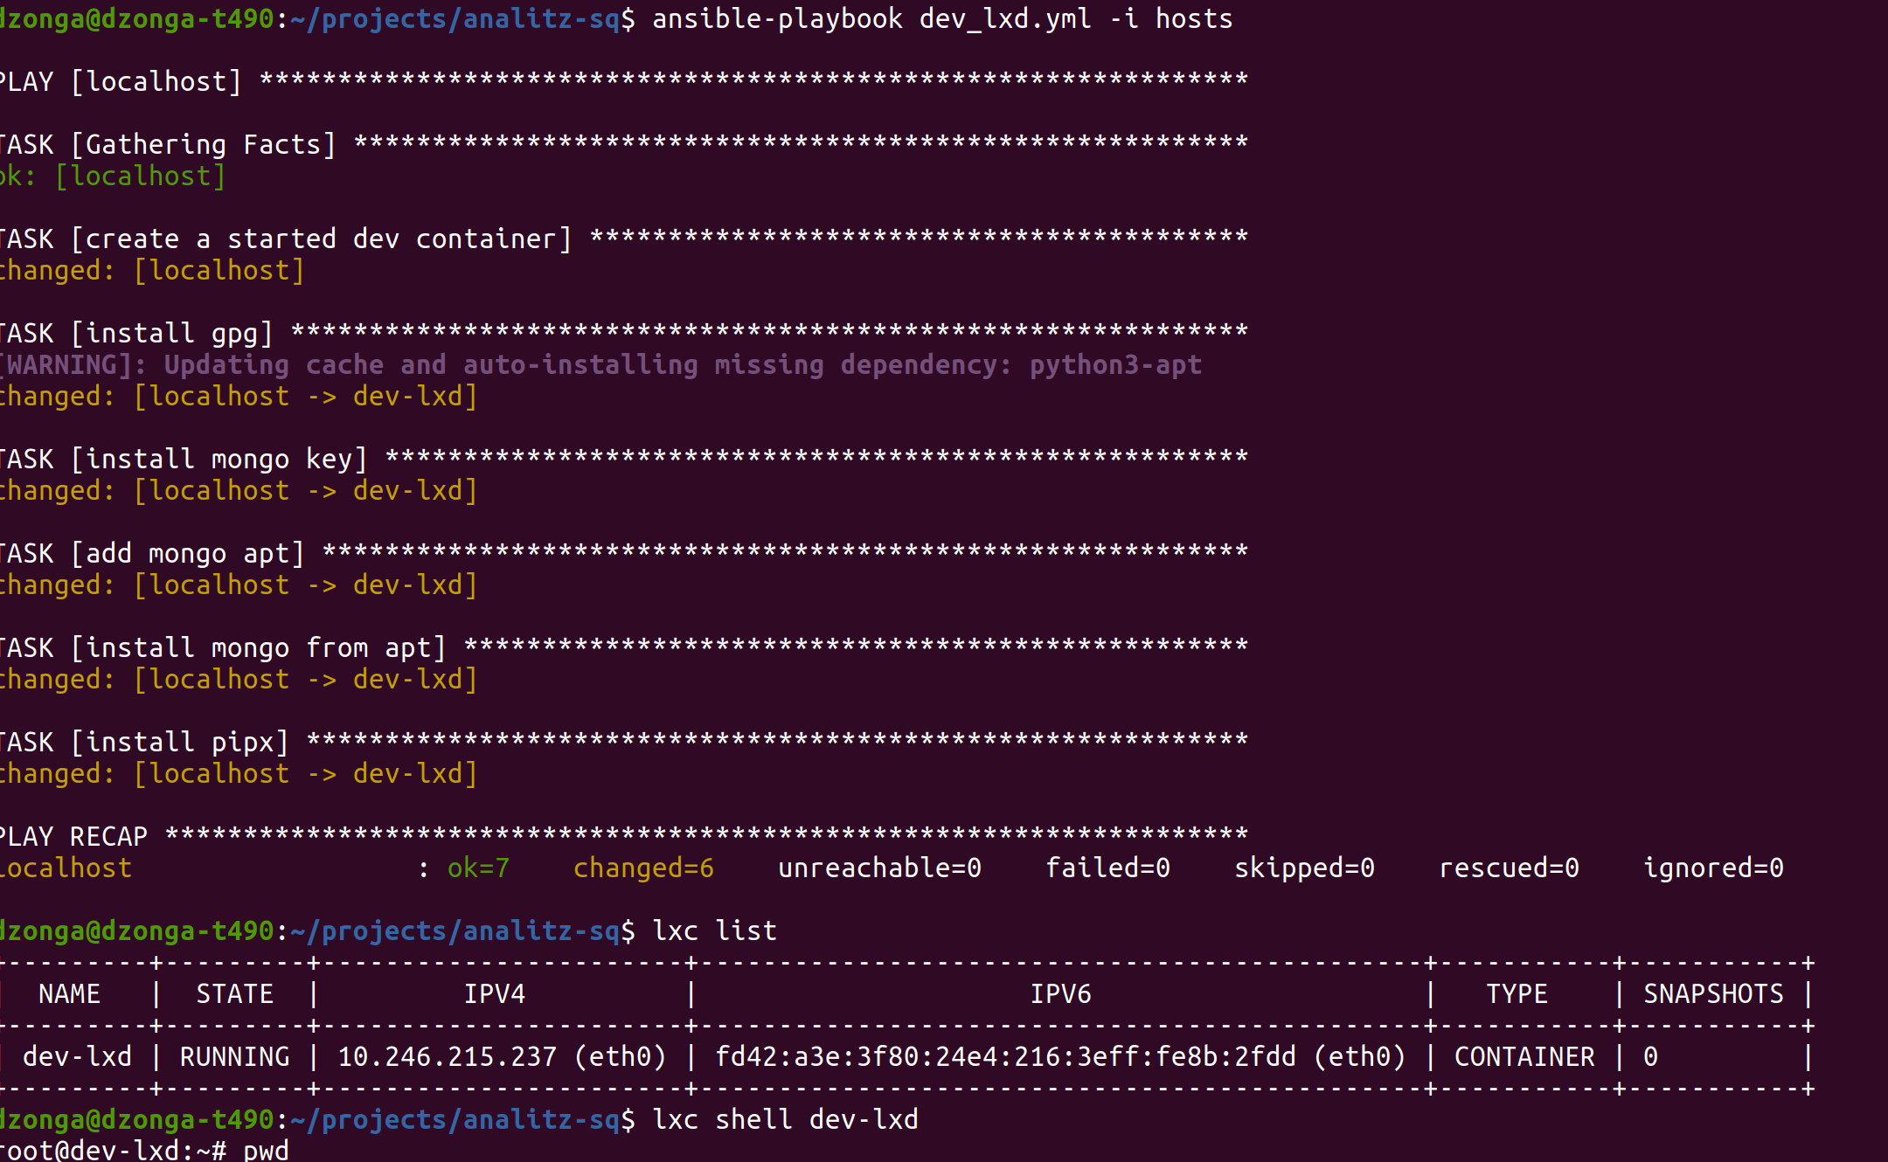This screenshot has height=1162, width=1888.
Task: Click changed: [localhost] under create container task
Action: pyautogui.click(x=152, y=270)
